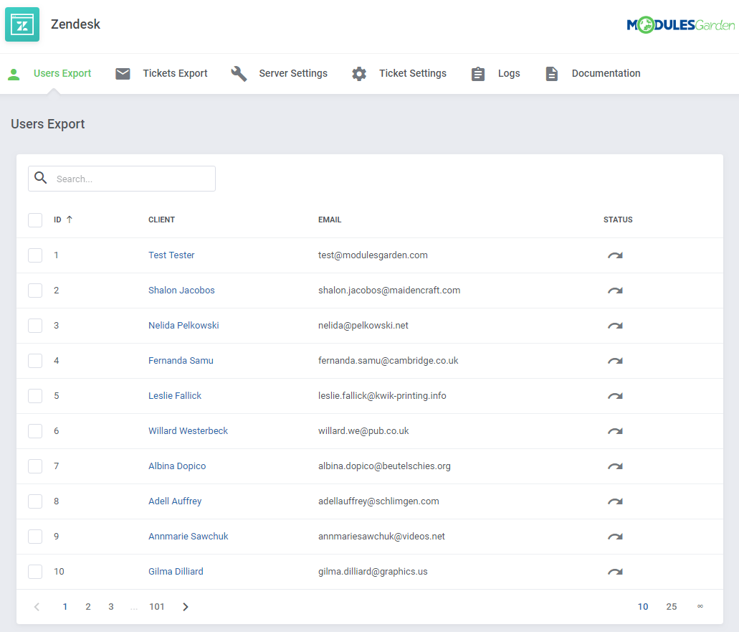This screenshot has width=739, height=632.
Task: Click the Tickets Export envelope icon
Action: click(123, 74)
